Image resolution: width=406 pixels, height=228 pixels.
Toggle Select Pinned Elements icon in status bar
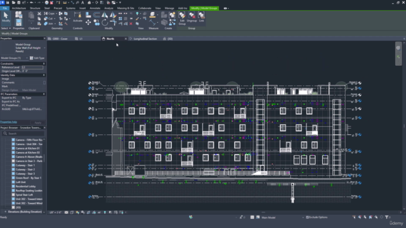[365, 217]
